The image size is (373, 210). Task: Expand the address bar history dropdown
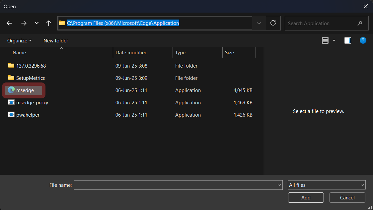click(259, 23)
